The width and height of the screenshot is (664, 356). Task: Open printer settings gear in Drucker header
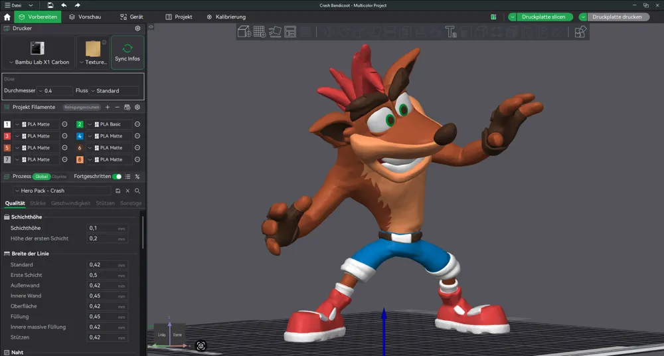137,29
